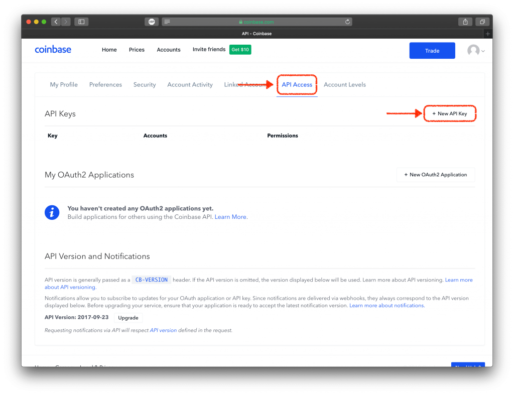The height and width of the screenshot is (395, 514).
Task: Go forward with Safari's forward arrow
Action: pos(66,22)
